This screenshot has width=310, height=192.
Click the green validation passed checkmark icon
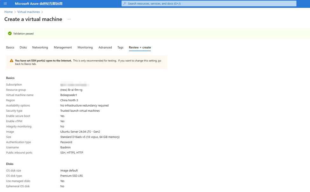click(10, 33)
